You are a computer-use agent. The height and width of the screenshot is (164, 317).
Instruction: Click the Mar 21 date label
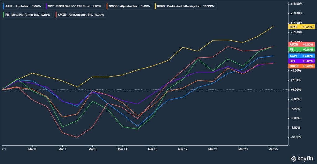point(213,149)
